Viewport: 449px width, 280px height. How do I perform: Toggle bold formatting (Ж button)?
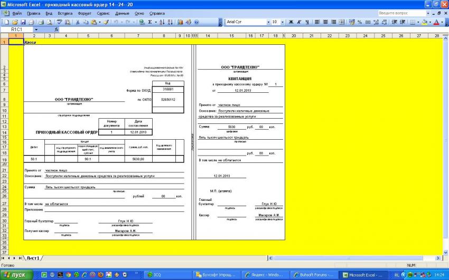pos(291,22)
